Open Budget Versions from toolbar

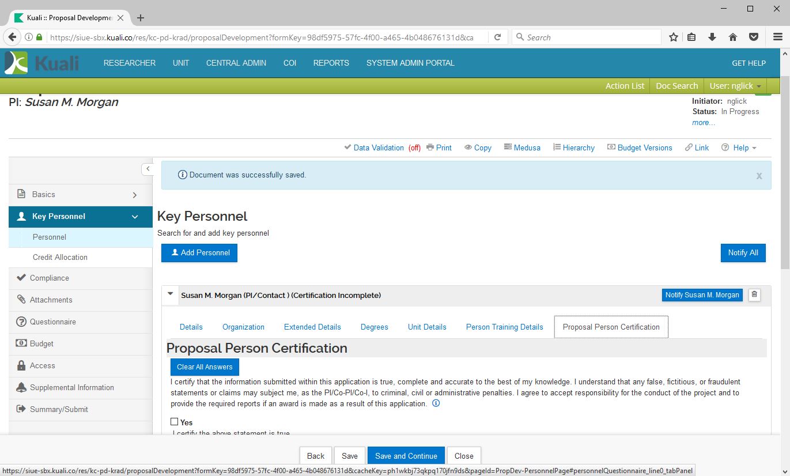pyautogui.click(x=640, y=148)
